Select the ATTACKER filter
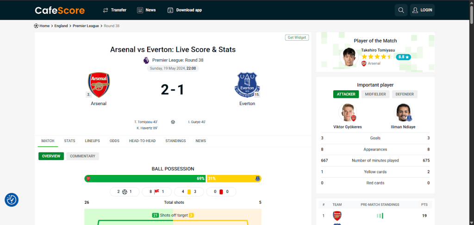 (346, 94)
